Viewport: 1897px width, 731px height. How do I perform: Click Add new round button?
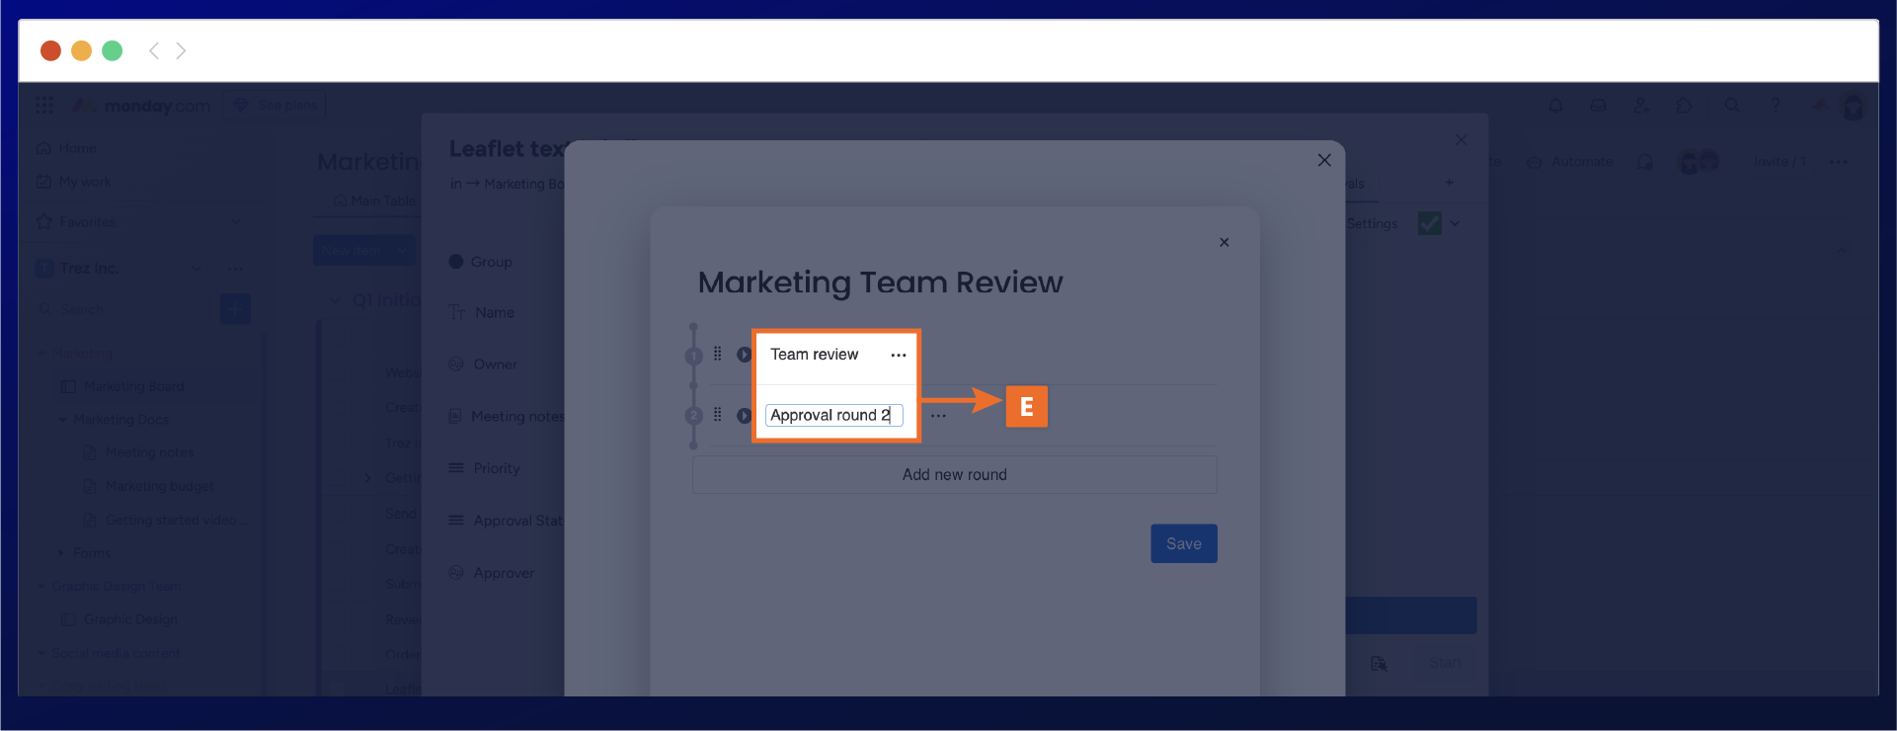954,475
